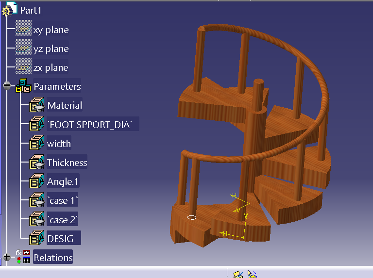Select the Part1 label in tree
Image resolution: width=373 pixels, height=278 pixels.
31,10
